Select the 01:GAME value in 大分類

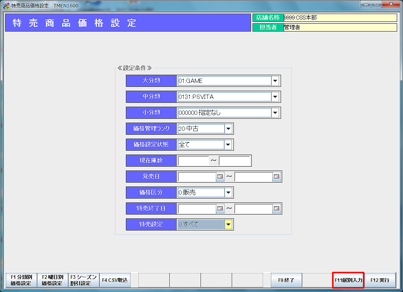click(224, 81)
